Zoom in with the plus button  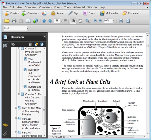point(100,21)
